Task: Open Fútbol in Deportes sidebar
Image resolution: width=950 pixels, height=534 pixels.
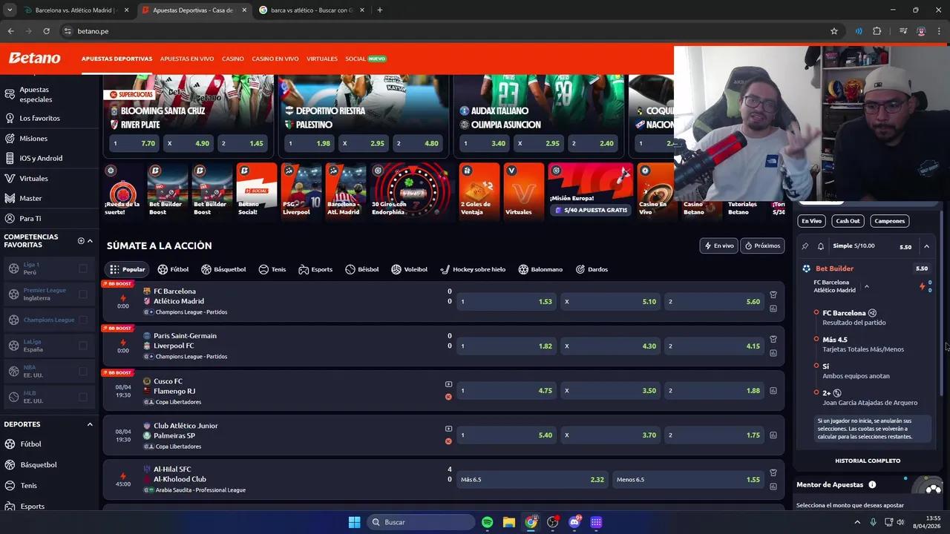Action: pyautogui.click(x=30, y=444)
